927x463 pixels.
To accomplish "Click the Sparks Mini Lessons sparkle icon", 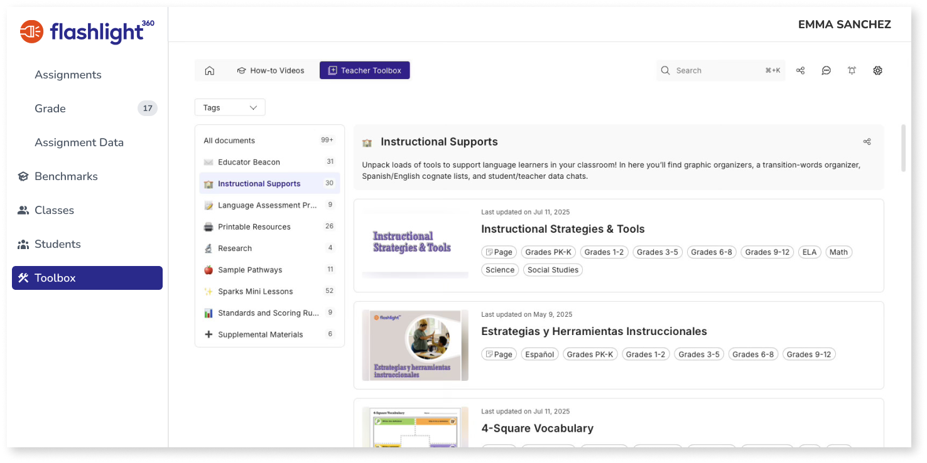I will click(x=209, y=291).
